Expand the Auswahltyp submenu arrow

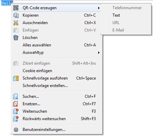[x=99, y=53]
